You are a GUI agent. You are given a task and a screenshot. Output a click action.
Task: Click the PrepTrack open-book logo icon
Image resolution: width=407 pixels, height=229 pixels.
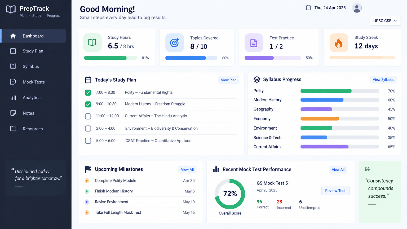11,10
